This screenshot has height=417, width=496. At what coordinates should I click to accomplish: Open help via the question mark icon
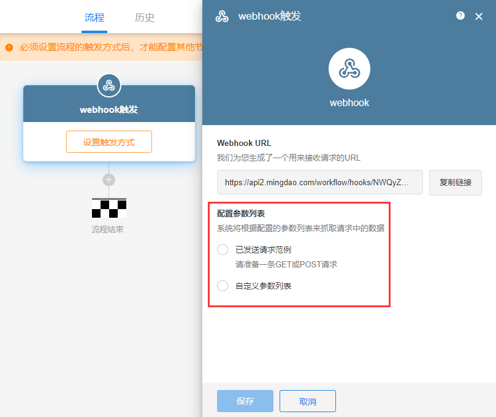[460, 16]
